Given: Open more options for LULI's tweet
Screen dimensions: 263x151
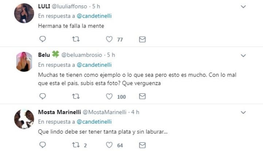Looking at the screenshot, I should coord(244,7).
